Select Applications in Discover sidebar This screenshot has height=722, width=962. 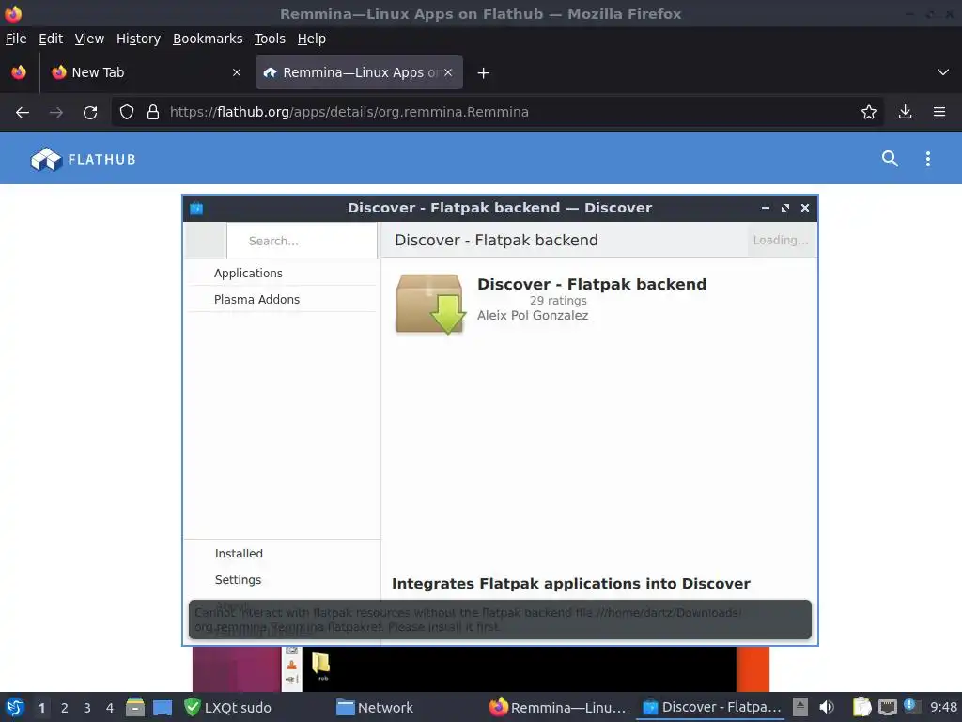(282, 274)
